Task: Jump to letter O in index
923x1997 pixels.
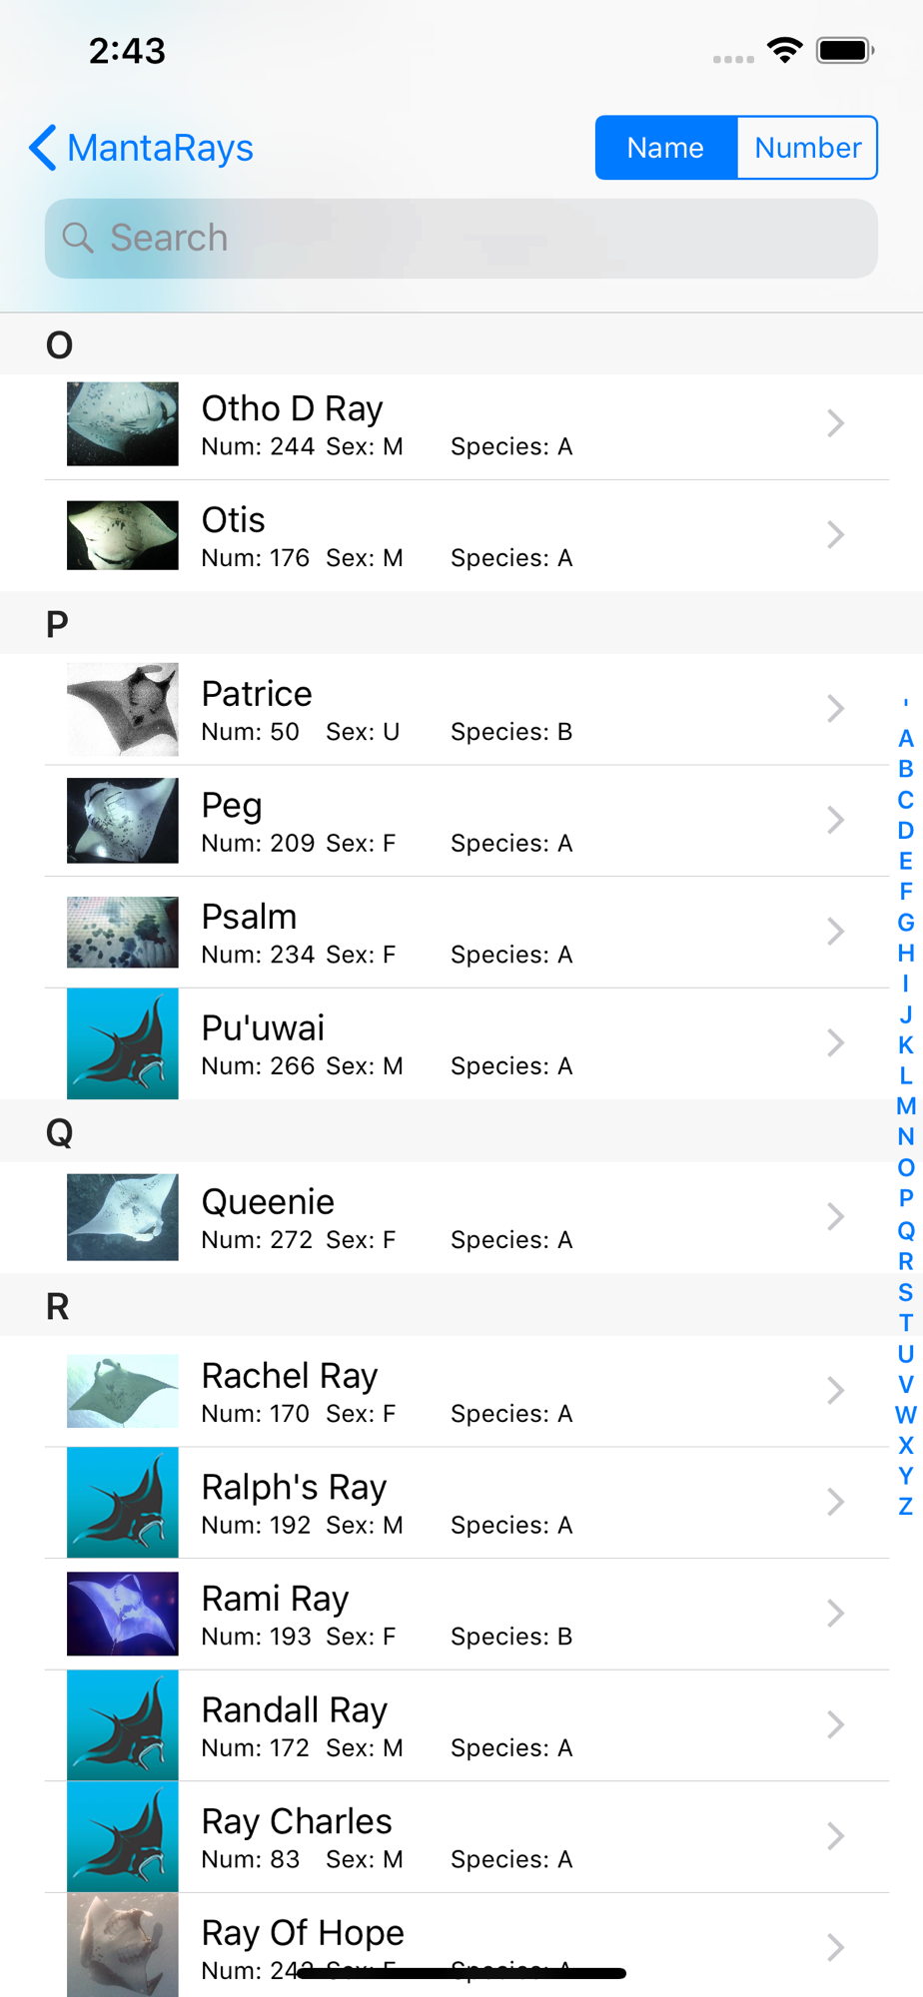Action: click(906, 1167)
